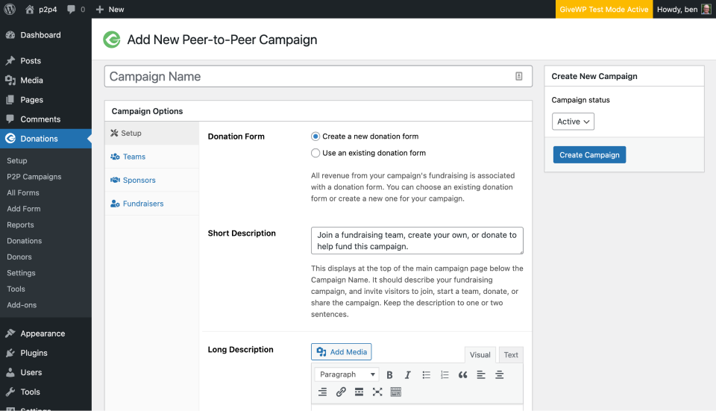Switch to the Sponsors tab
The width and height of the screenshot is (716, 411).
coord(152,180)
